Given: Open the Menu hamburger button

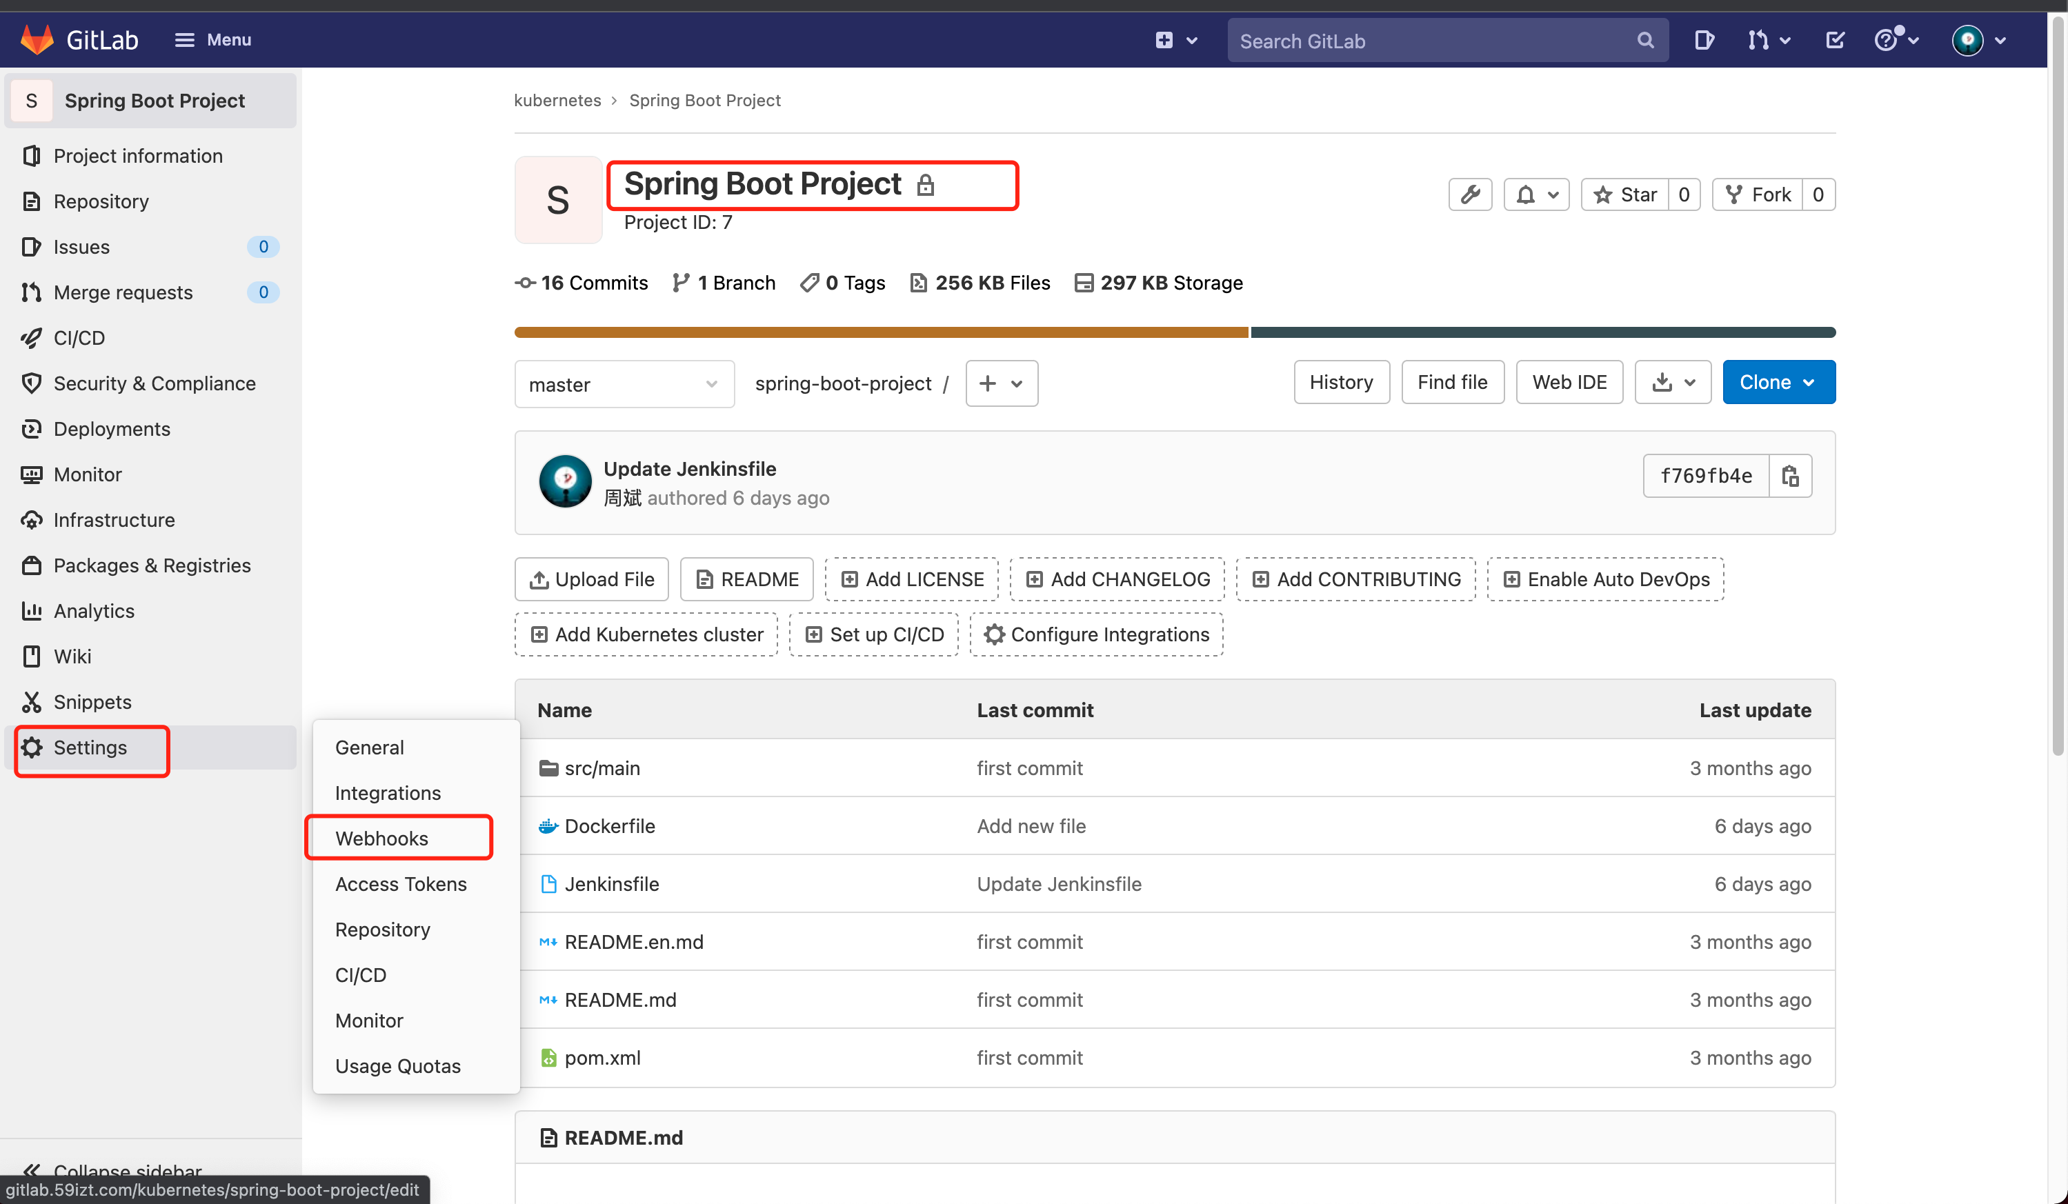Looking at the screenshot, I should [213, 39].
